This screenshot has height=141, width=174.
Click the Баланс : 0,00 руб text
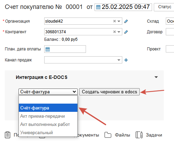point(61,39)
